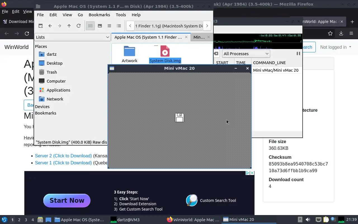Open the 'Not logged in' account dropdown
Screen dimensions: 358x224
tap(336, 47)
